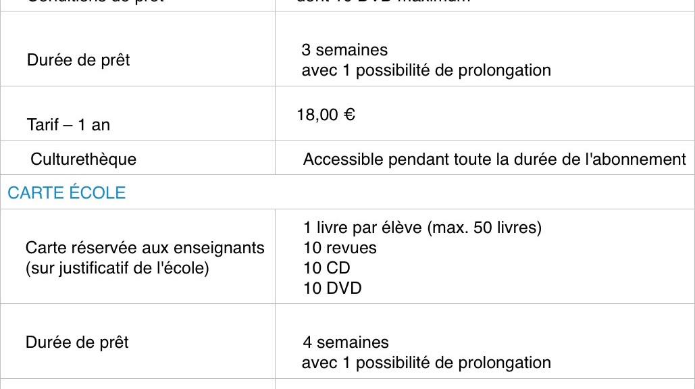695x389 pixels.
Task: Select Carte réservée aux enseignants text
Action: point(145,248)
